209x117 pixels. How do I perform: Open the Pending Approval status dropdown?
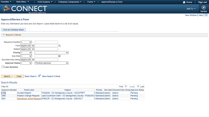coord(52,63)
